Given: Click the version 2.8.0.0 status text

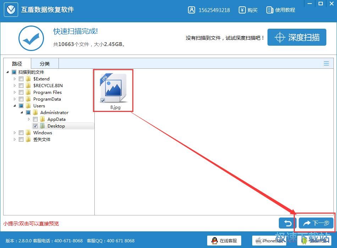Looking at the screenshot, I should (19, 241).
